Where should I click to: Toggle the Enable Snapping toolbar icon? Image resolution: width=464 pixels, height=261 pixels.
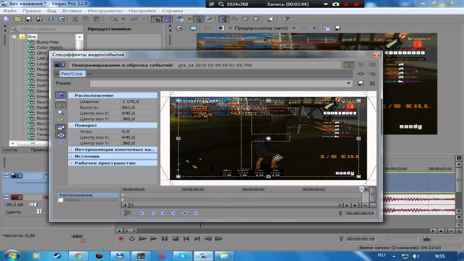156,19
